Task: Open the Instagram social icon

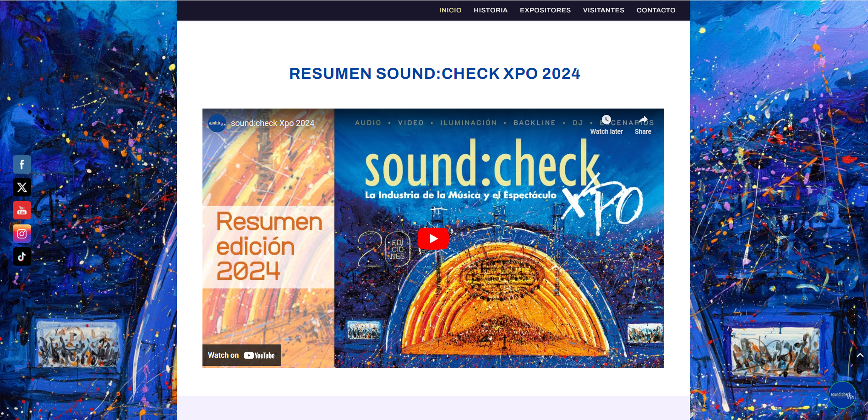Action: pos(22,234)
